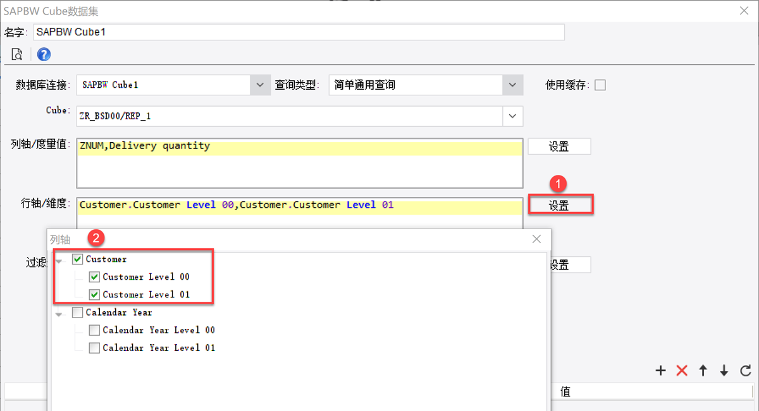
Task: Select the Customer tree label
Action: (x=106, y=259)
